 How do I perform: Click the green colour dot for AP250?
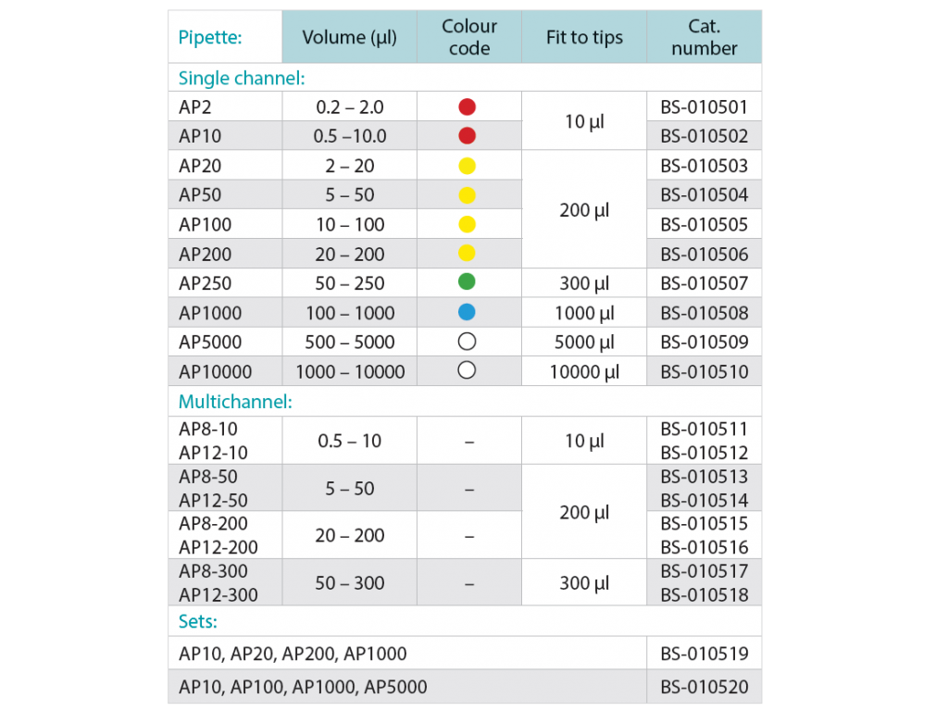click(468, 283)
